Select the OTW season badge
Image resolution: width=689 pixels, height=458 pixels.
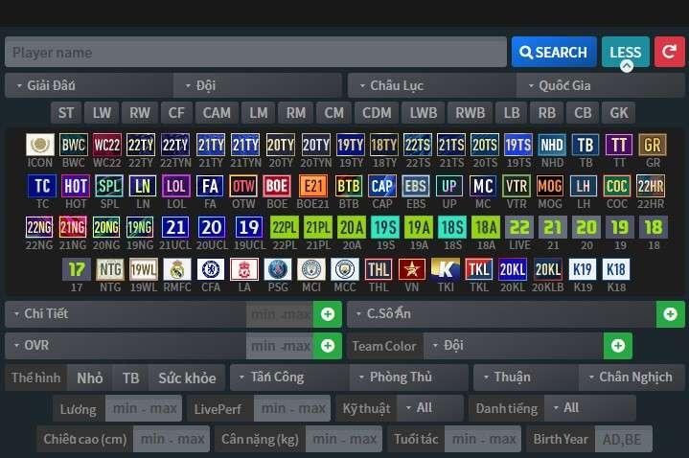(243, 186)
